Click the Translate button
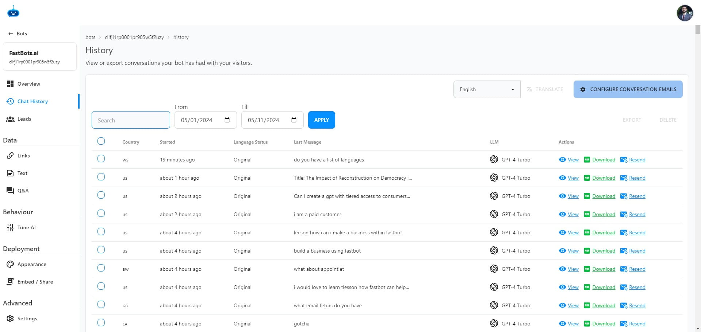Screen dimensions: 701x332 (x=545, y=89)
